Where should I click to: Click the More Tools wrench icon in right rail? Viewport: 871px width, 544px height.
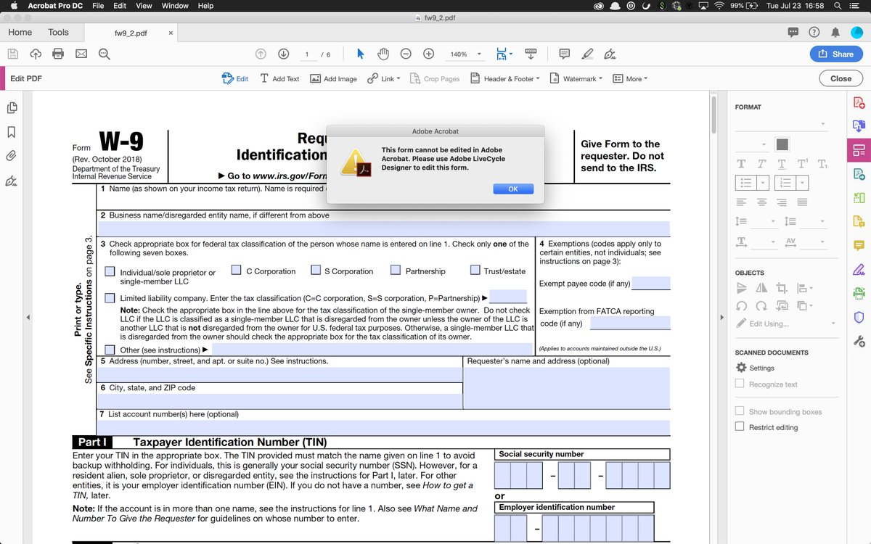[859, 341]
